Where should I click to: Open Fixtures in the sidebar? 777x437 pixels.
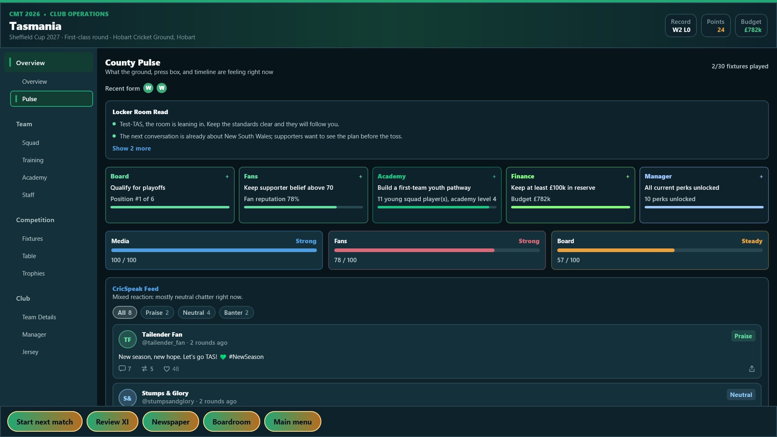(51, 239)
